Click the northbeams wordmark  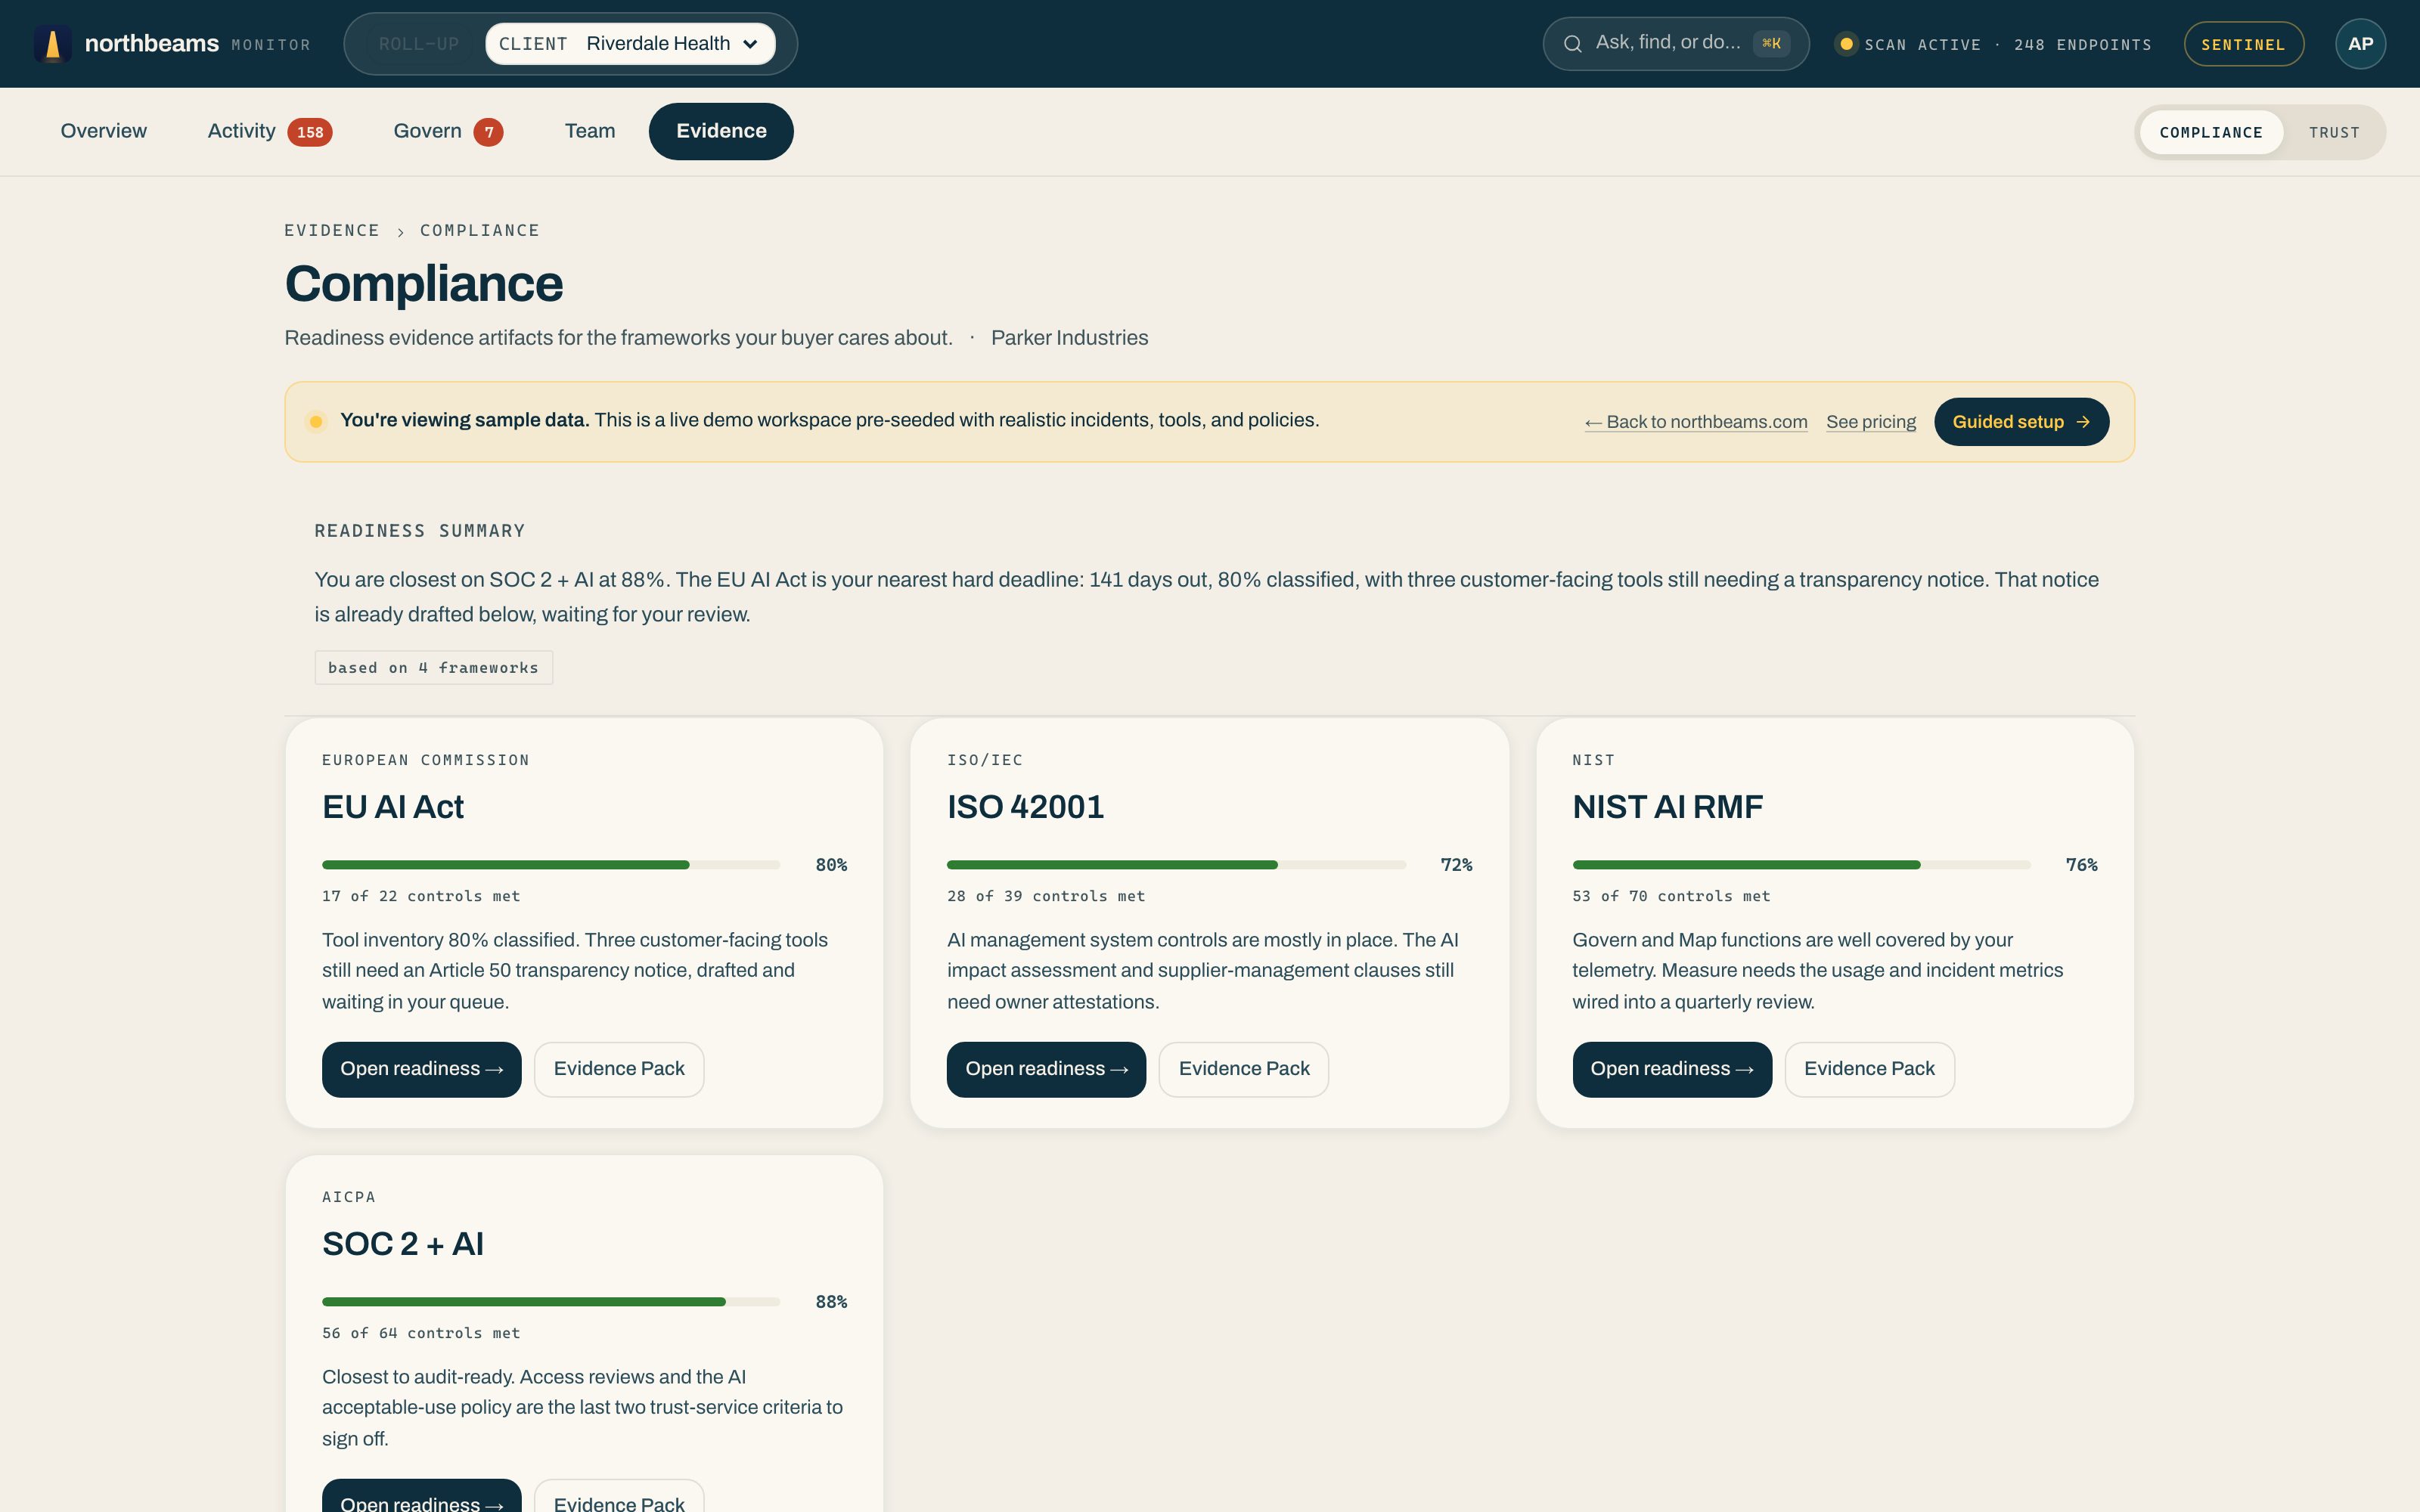[x=152, y=44]
